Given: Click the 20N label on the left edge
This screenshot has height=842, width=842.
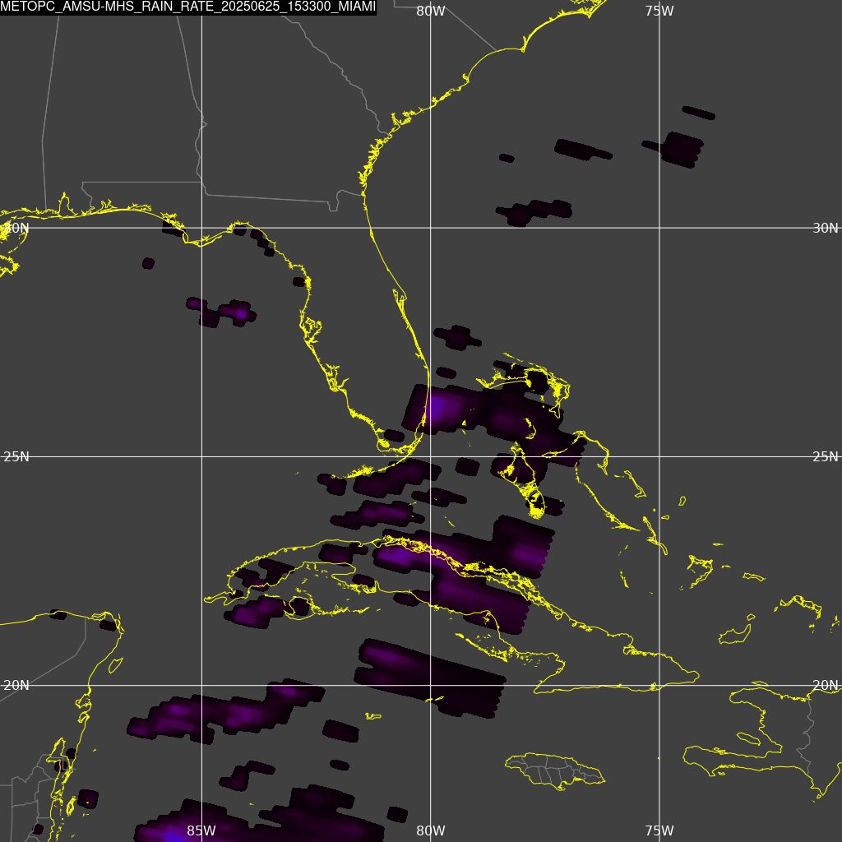Looking at the screenshot, I should (x=16, y=686).
